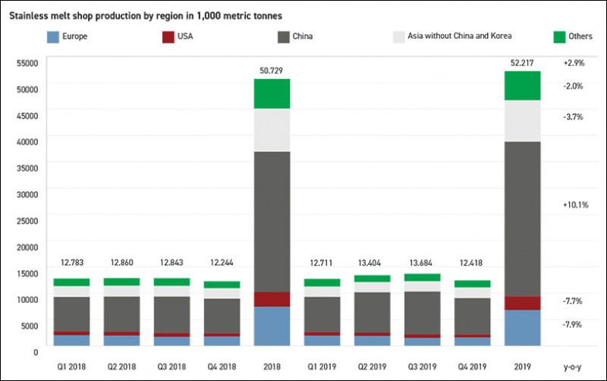Click the blue Europe legend swatch
This screenshot has height=381, width=607.
tap(53, 36)
